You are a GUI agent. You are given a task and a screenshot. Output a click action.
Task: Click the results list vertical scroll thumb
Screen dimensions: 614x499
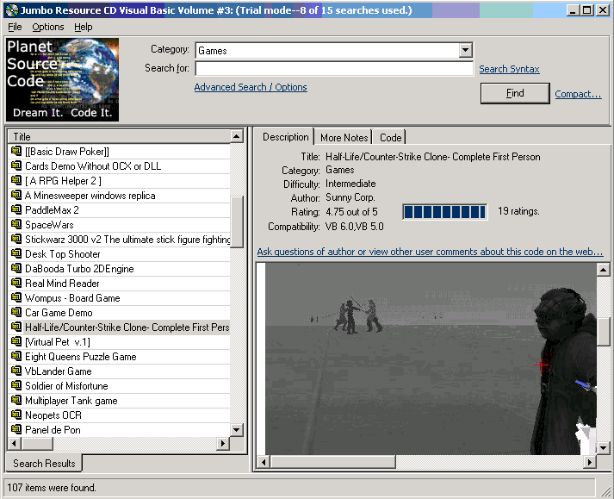tap(237, 221)
